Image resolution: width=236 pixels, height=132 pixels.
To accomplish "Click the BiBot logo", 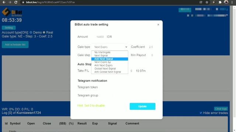I will click(12, 12).
